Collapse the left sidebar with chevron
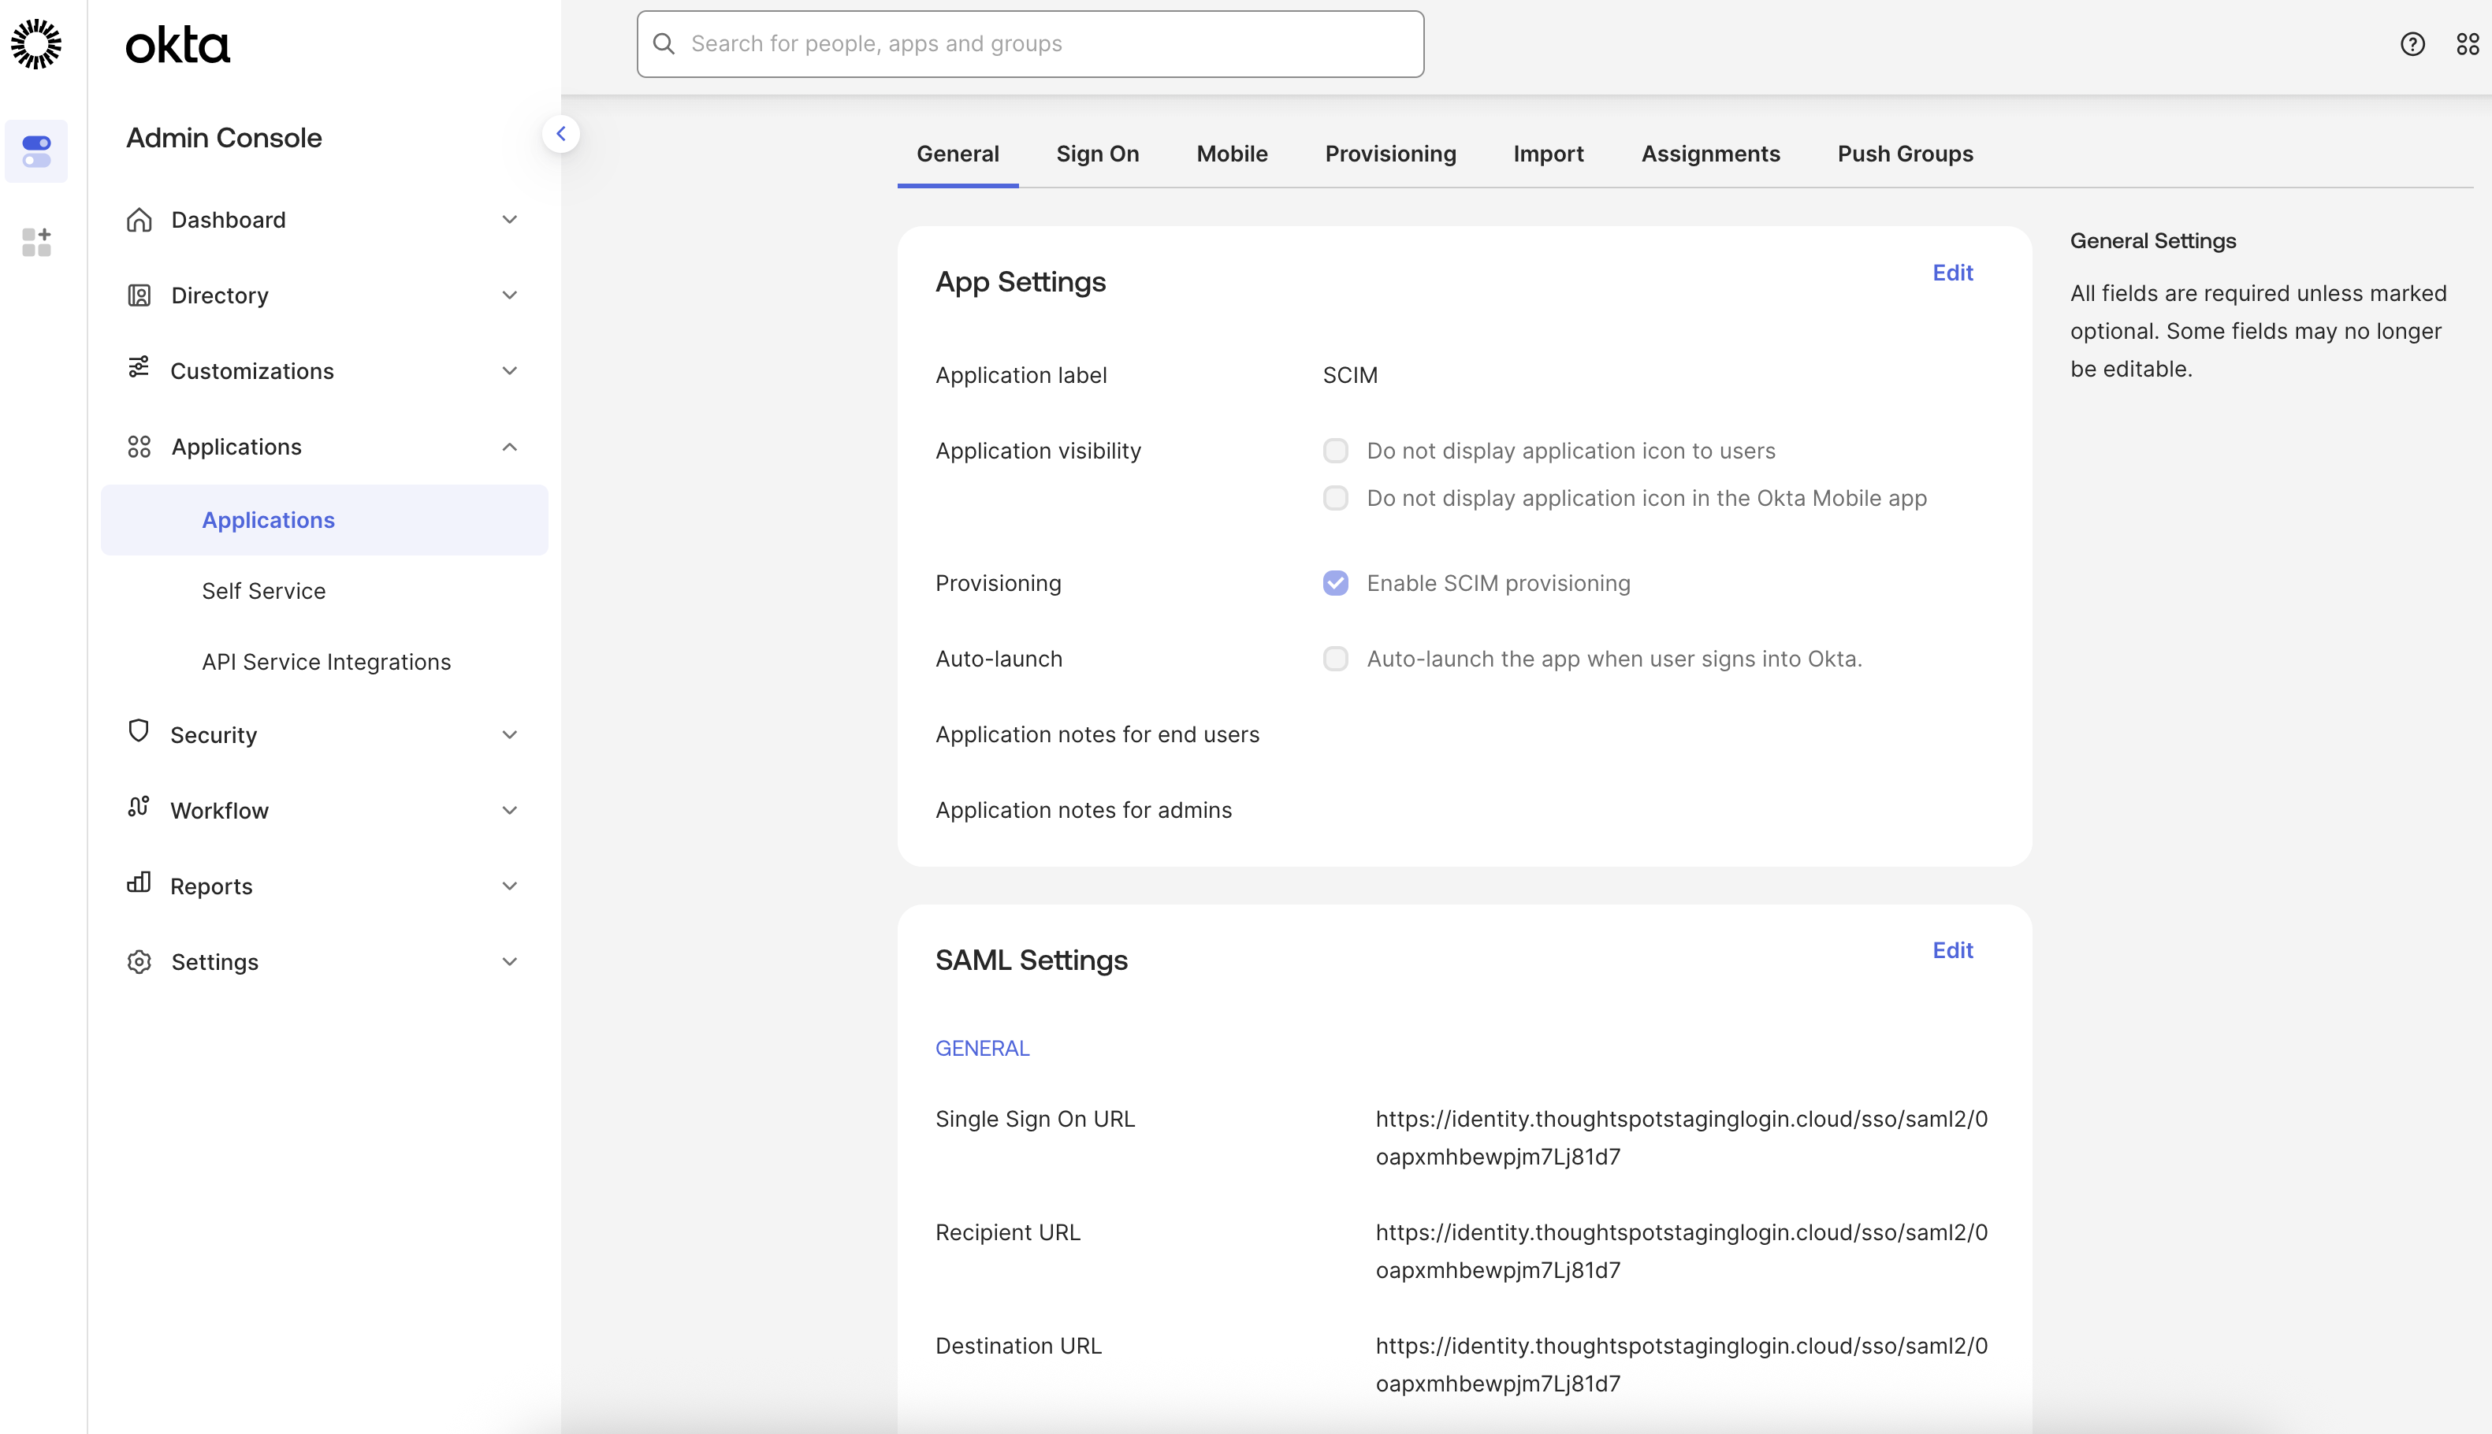 coord(561,133)
